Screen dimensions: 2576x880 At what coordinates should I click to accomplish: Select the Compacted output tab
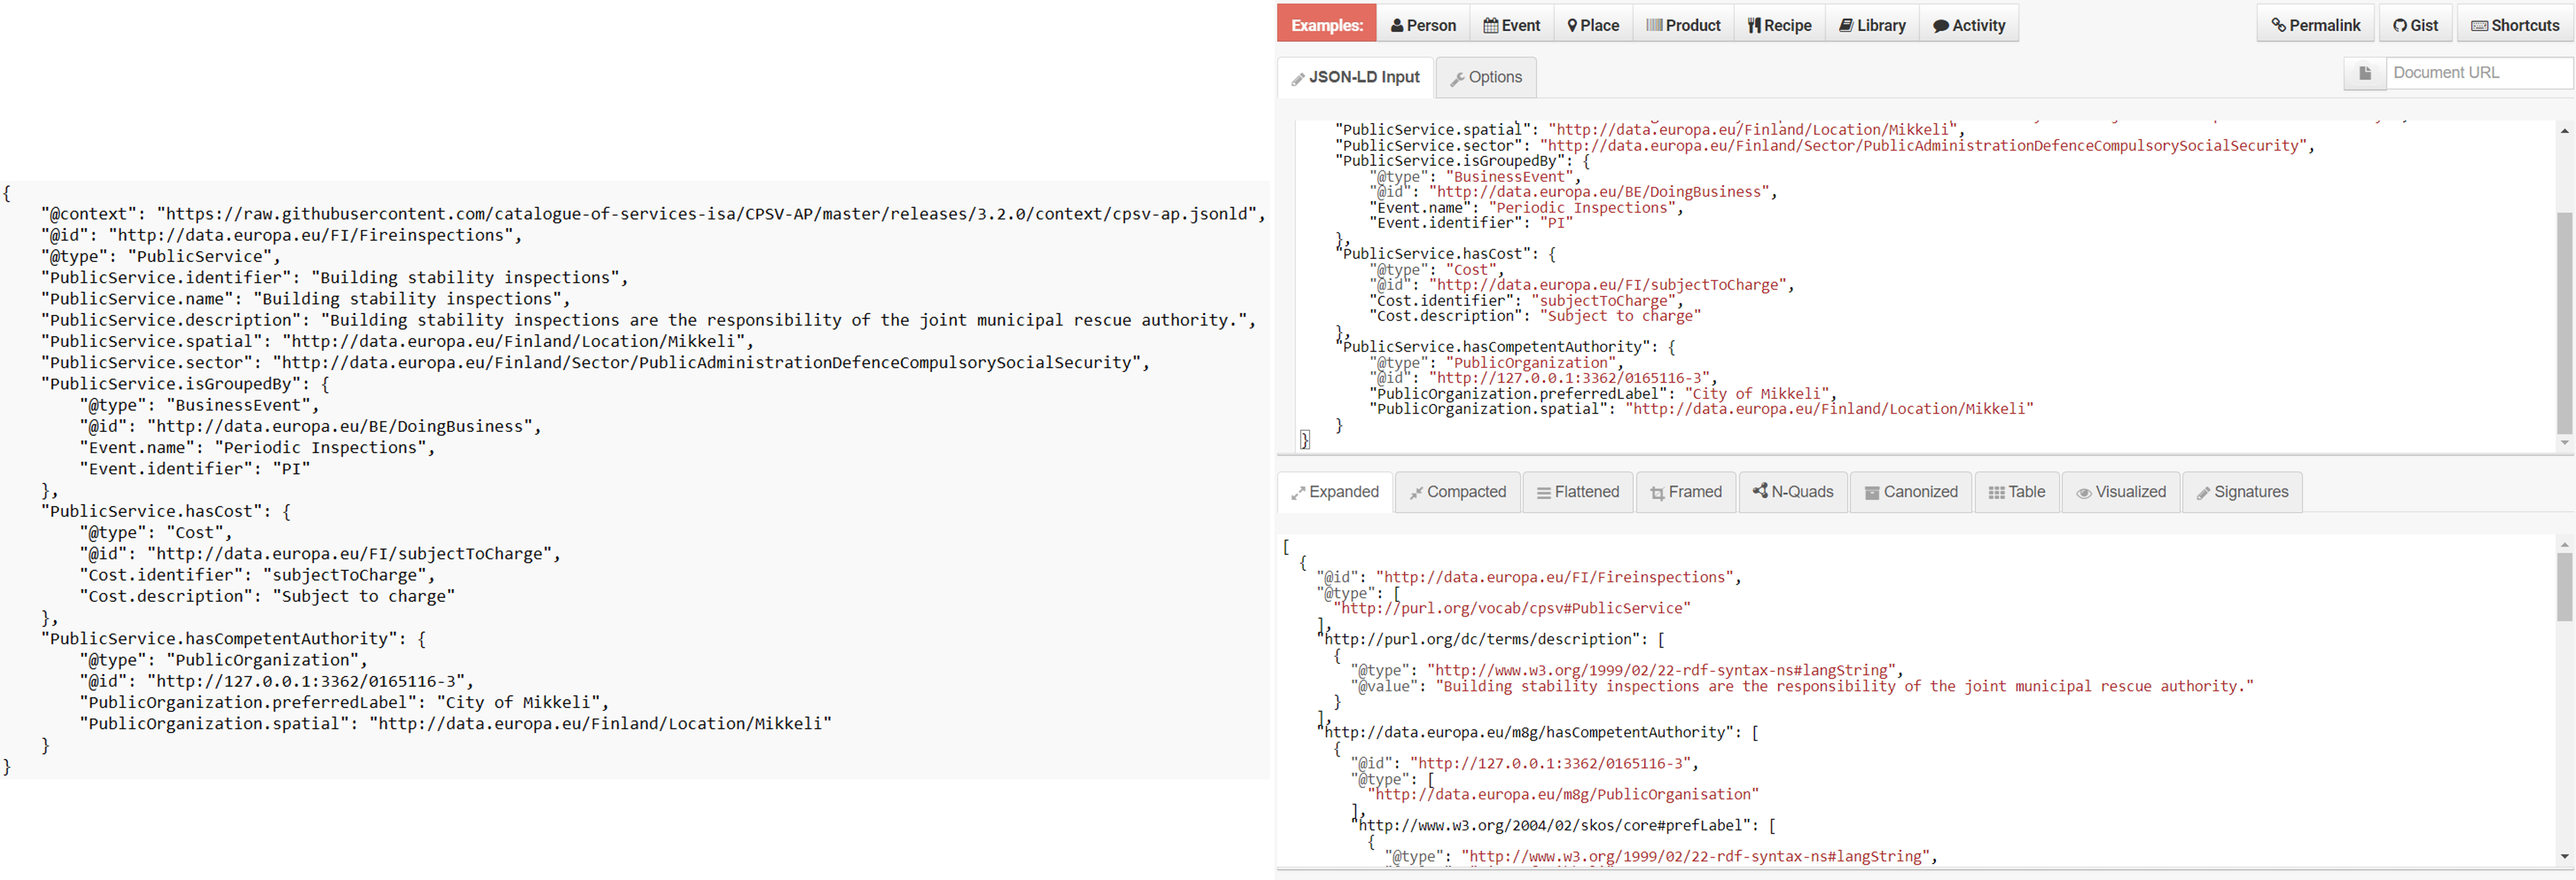point(1458,491)
